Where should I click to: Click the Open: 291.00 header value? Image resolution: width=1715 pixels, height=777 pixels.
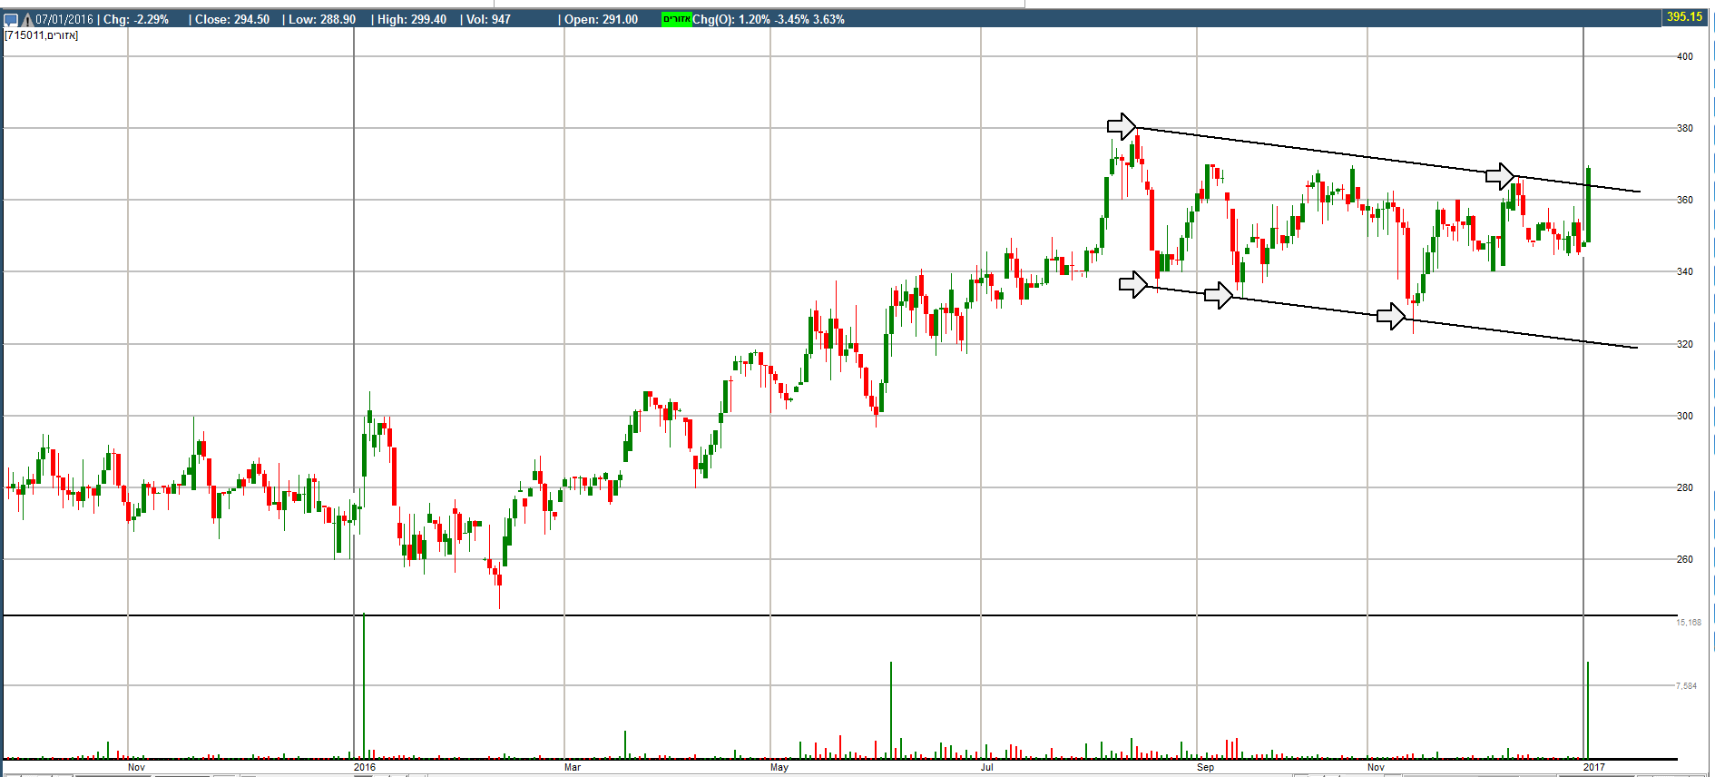601,19
